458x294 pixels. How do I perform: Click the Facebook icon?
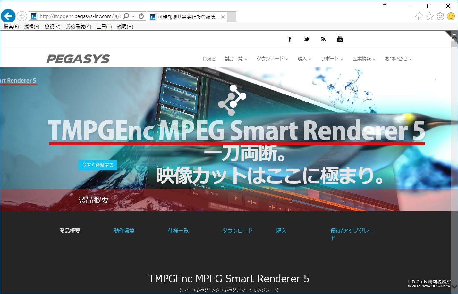290,39
